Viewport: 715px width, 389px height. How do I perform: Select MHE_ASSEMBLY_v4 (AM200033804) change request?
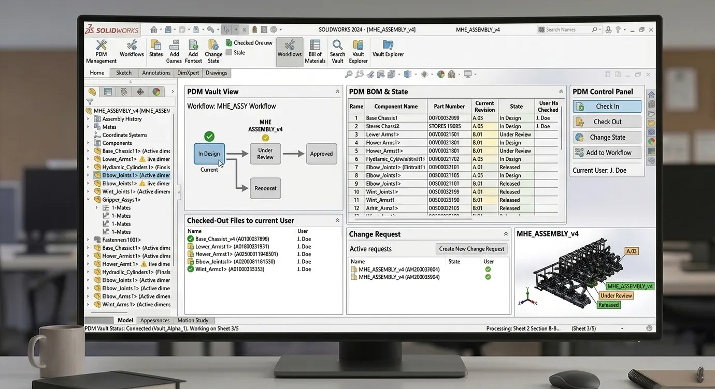pos(395,270)
